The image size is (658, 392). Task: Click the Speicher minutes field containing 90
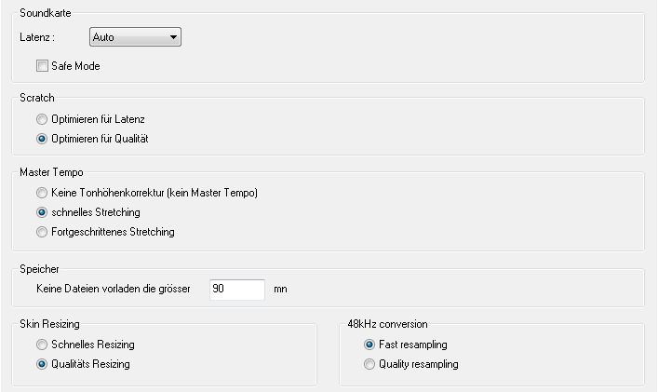click(x=237, y=289)
